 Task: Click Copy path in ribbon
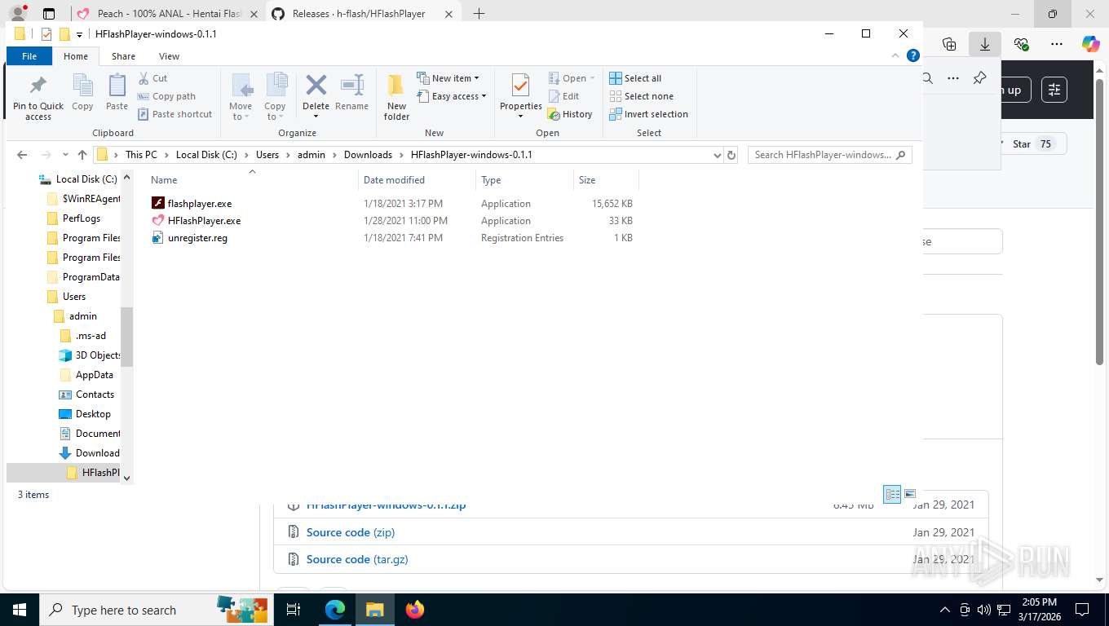(167, 96)
